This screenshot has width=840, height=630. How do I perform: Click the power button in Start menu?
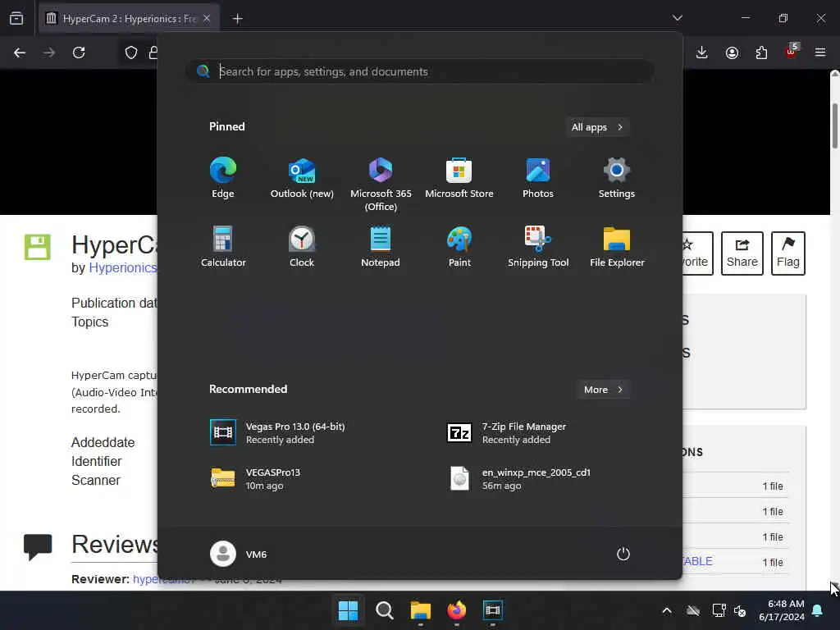coord(623,554)
